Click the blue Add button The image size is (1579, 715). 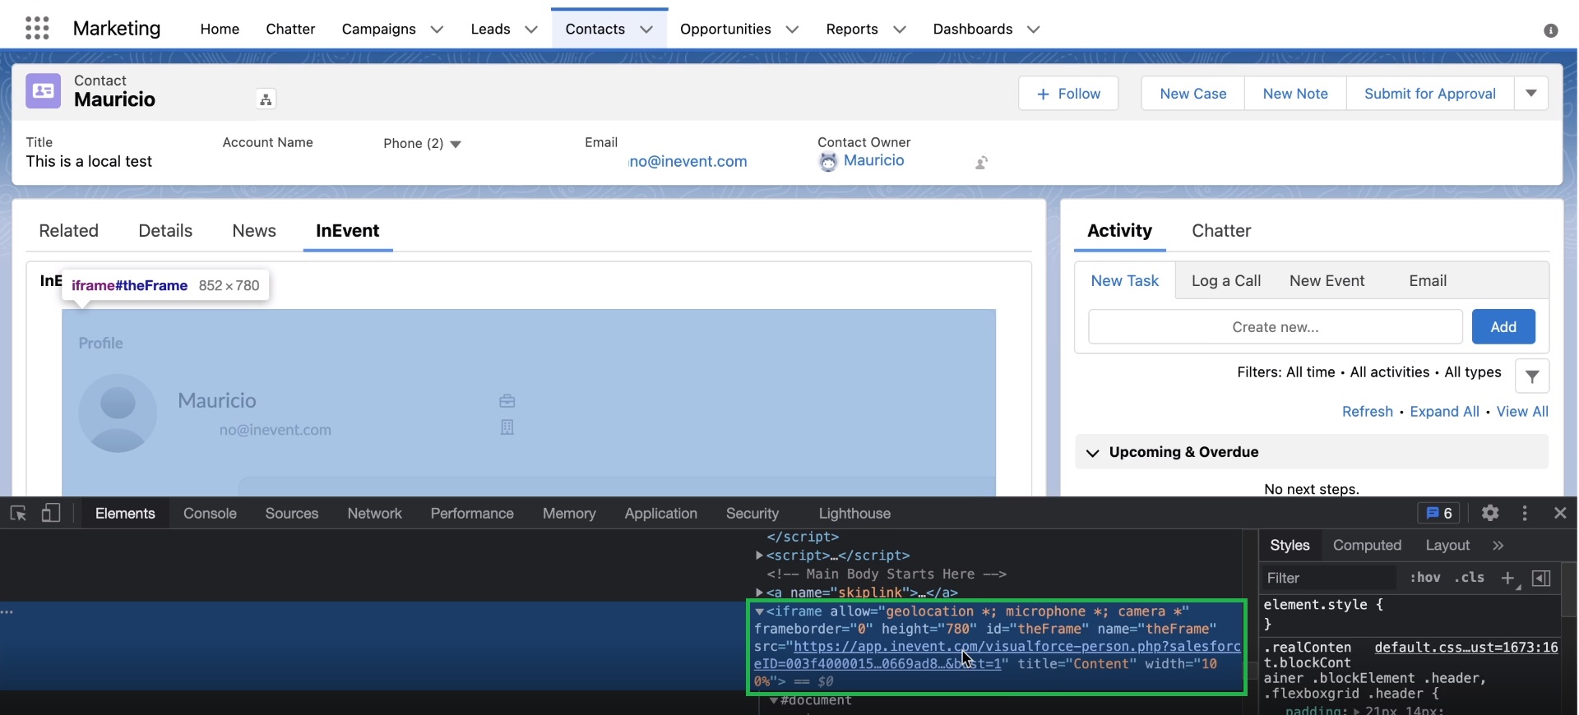(1503, 327)
